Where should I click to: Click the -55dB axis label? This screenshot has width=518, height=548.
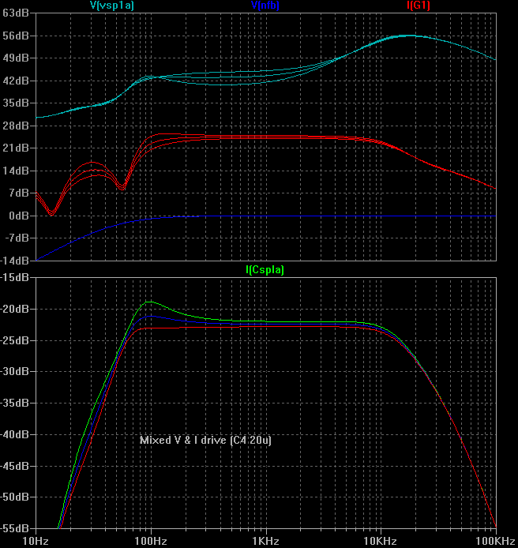(x=14, y=528)
